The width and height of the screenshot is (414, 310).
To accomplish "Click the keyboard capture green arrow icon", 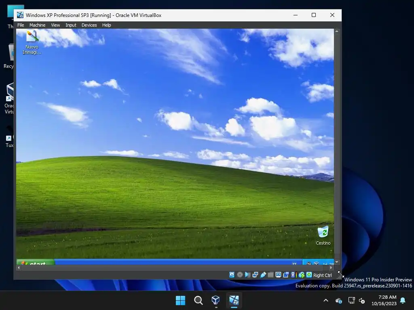I will (309, 274).
